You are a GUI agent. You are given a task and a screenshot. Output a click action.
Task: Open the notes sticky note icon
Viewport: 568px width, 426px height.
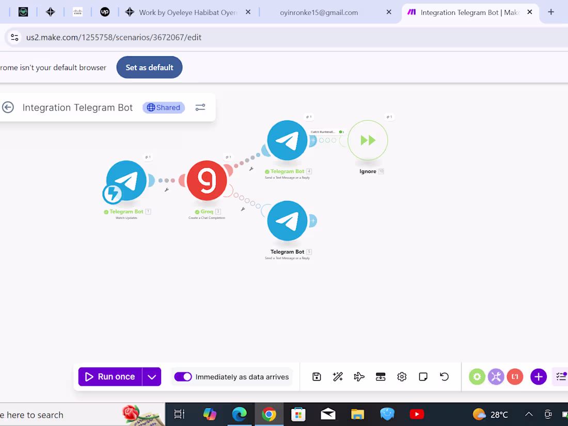(x=423, y=376)
